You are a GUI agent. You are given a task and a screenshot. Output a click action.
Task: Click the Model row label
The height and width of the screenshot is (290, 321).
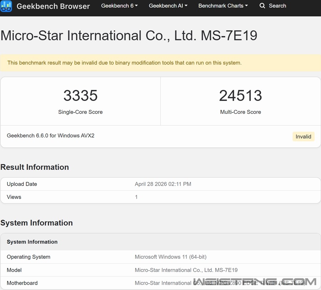(14, 270)
